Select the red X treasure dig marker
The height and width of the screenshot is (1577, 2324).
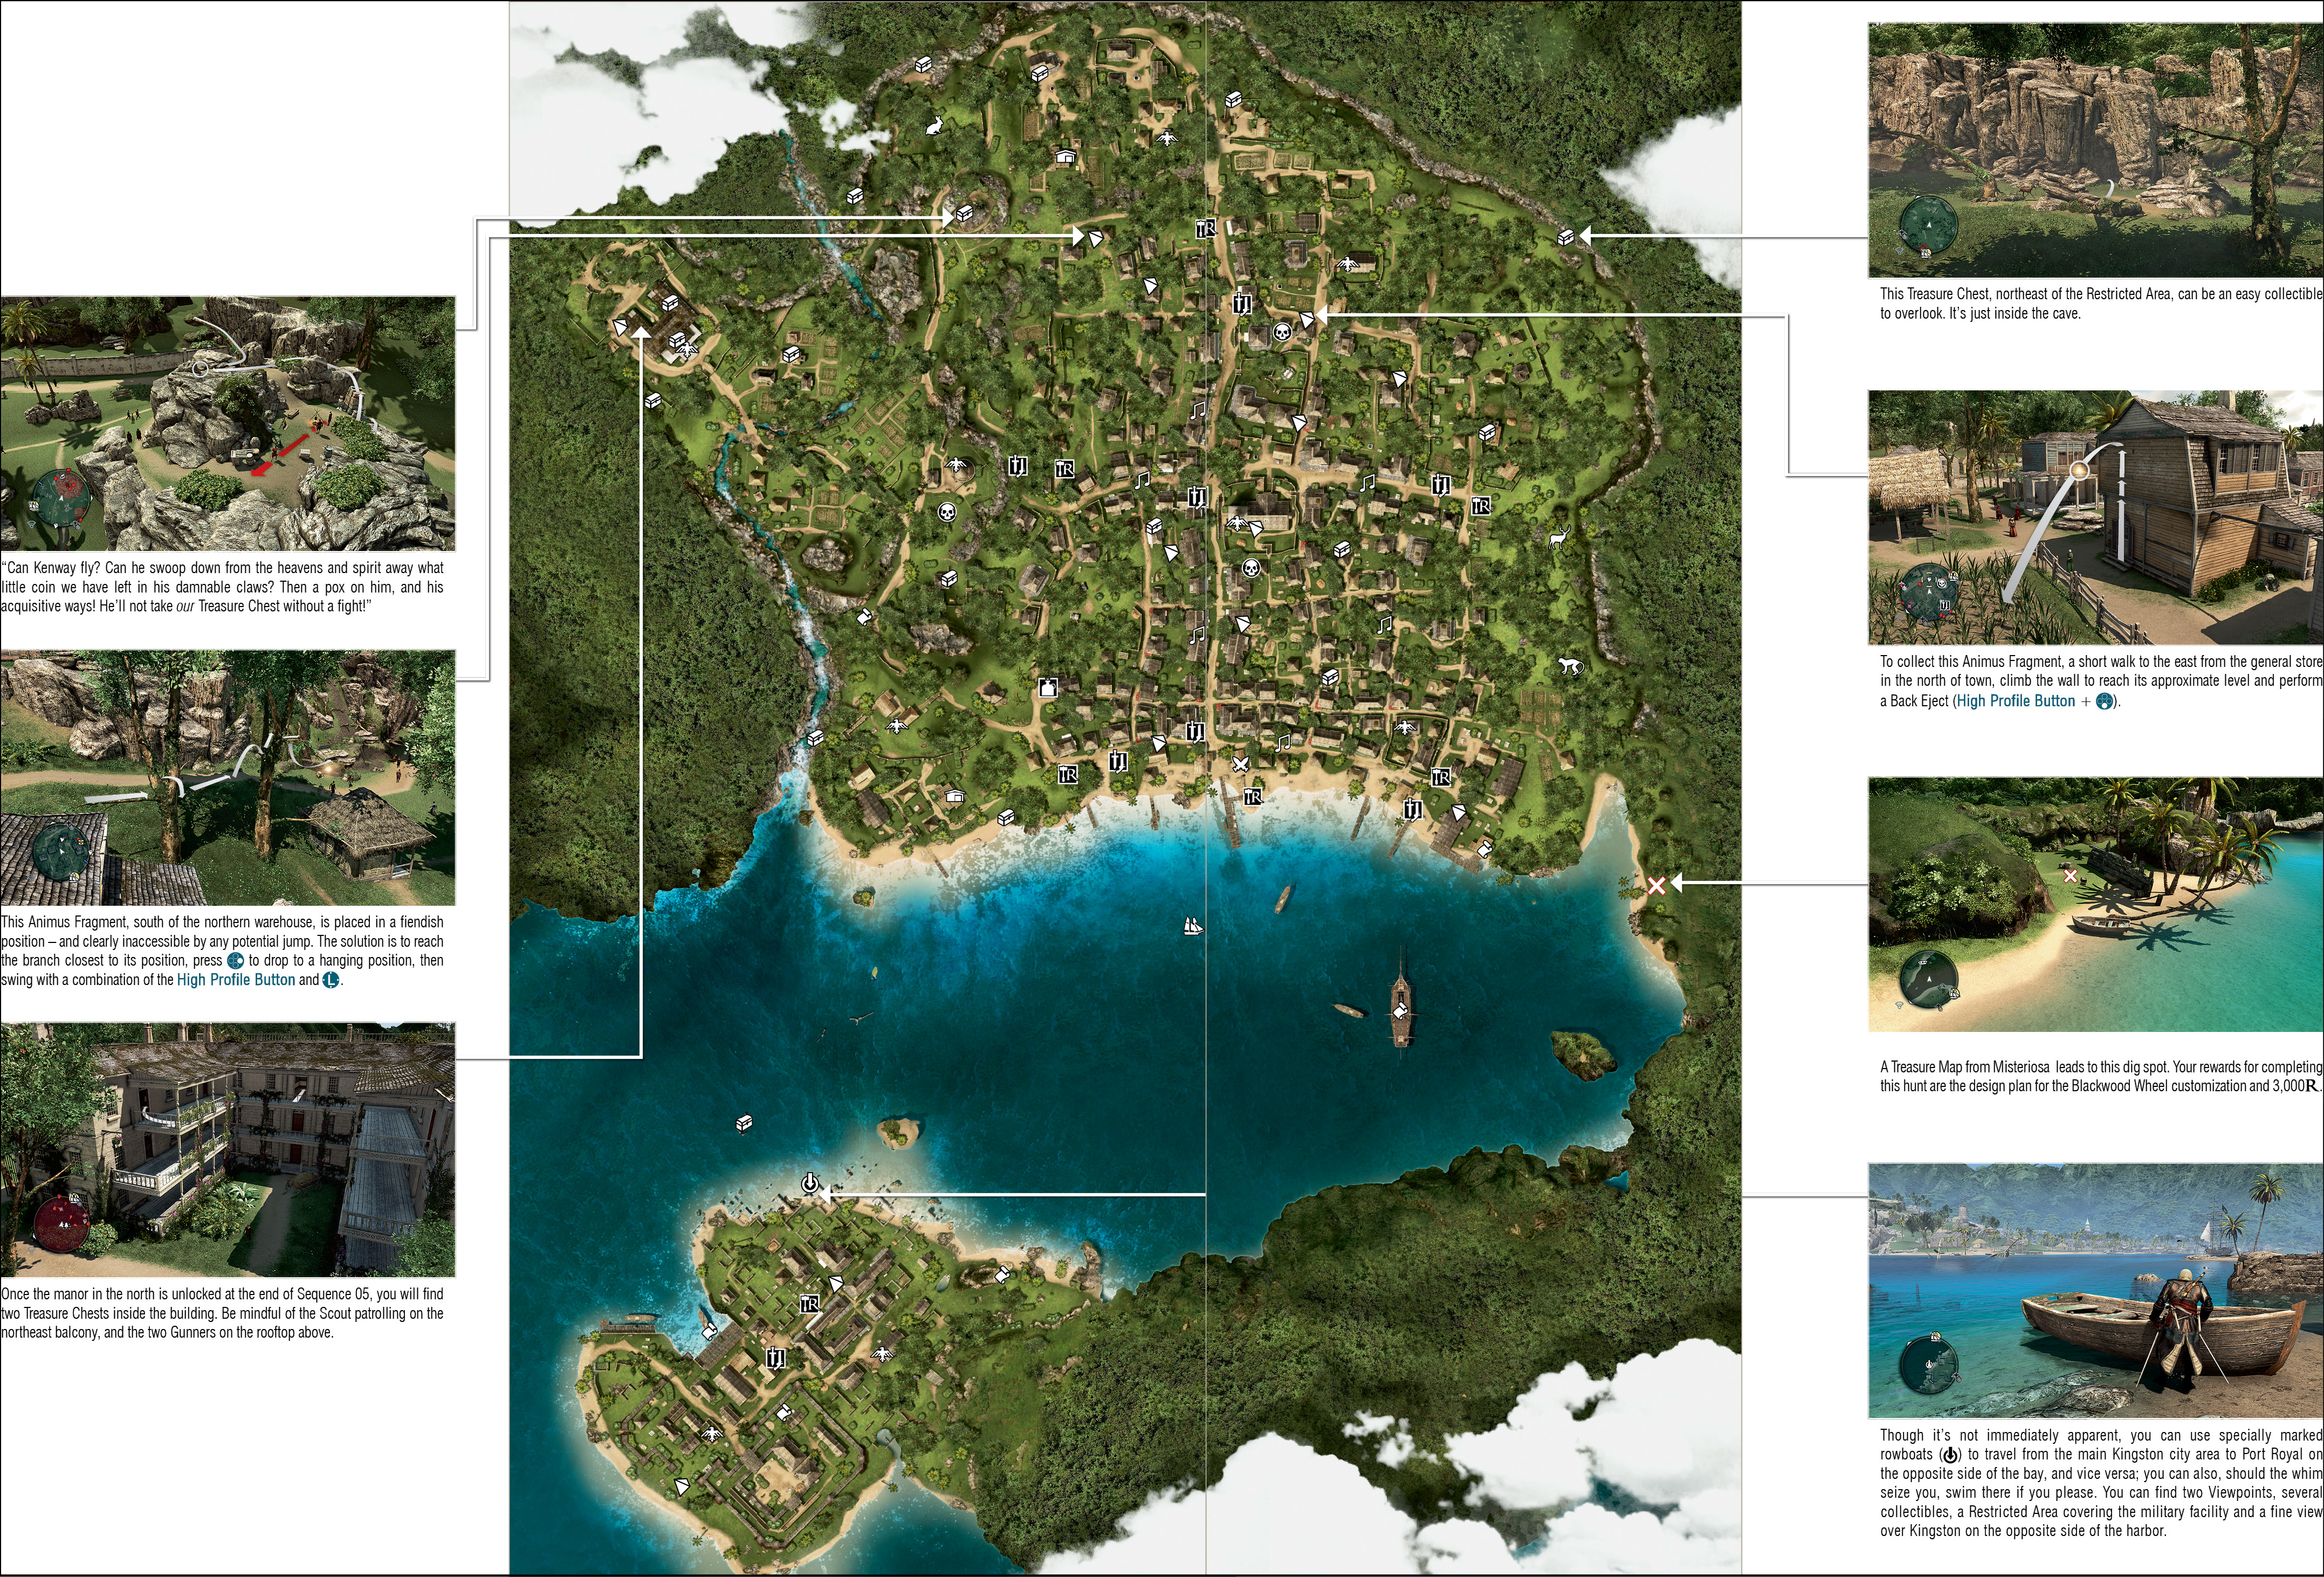[x=1656, y=885]
